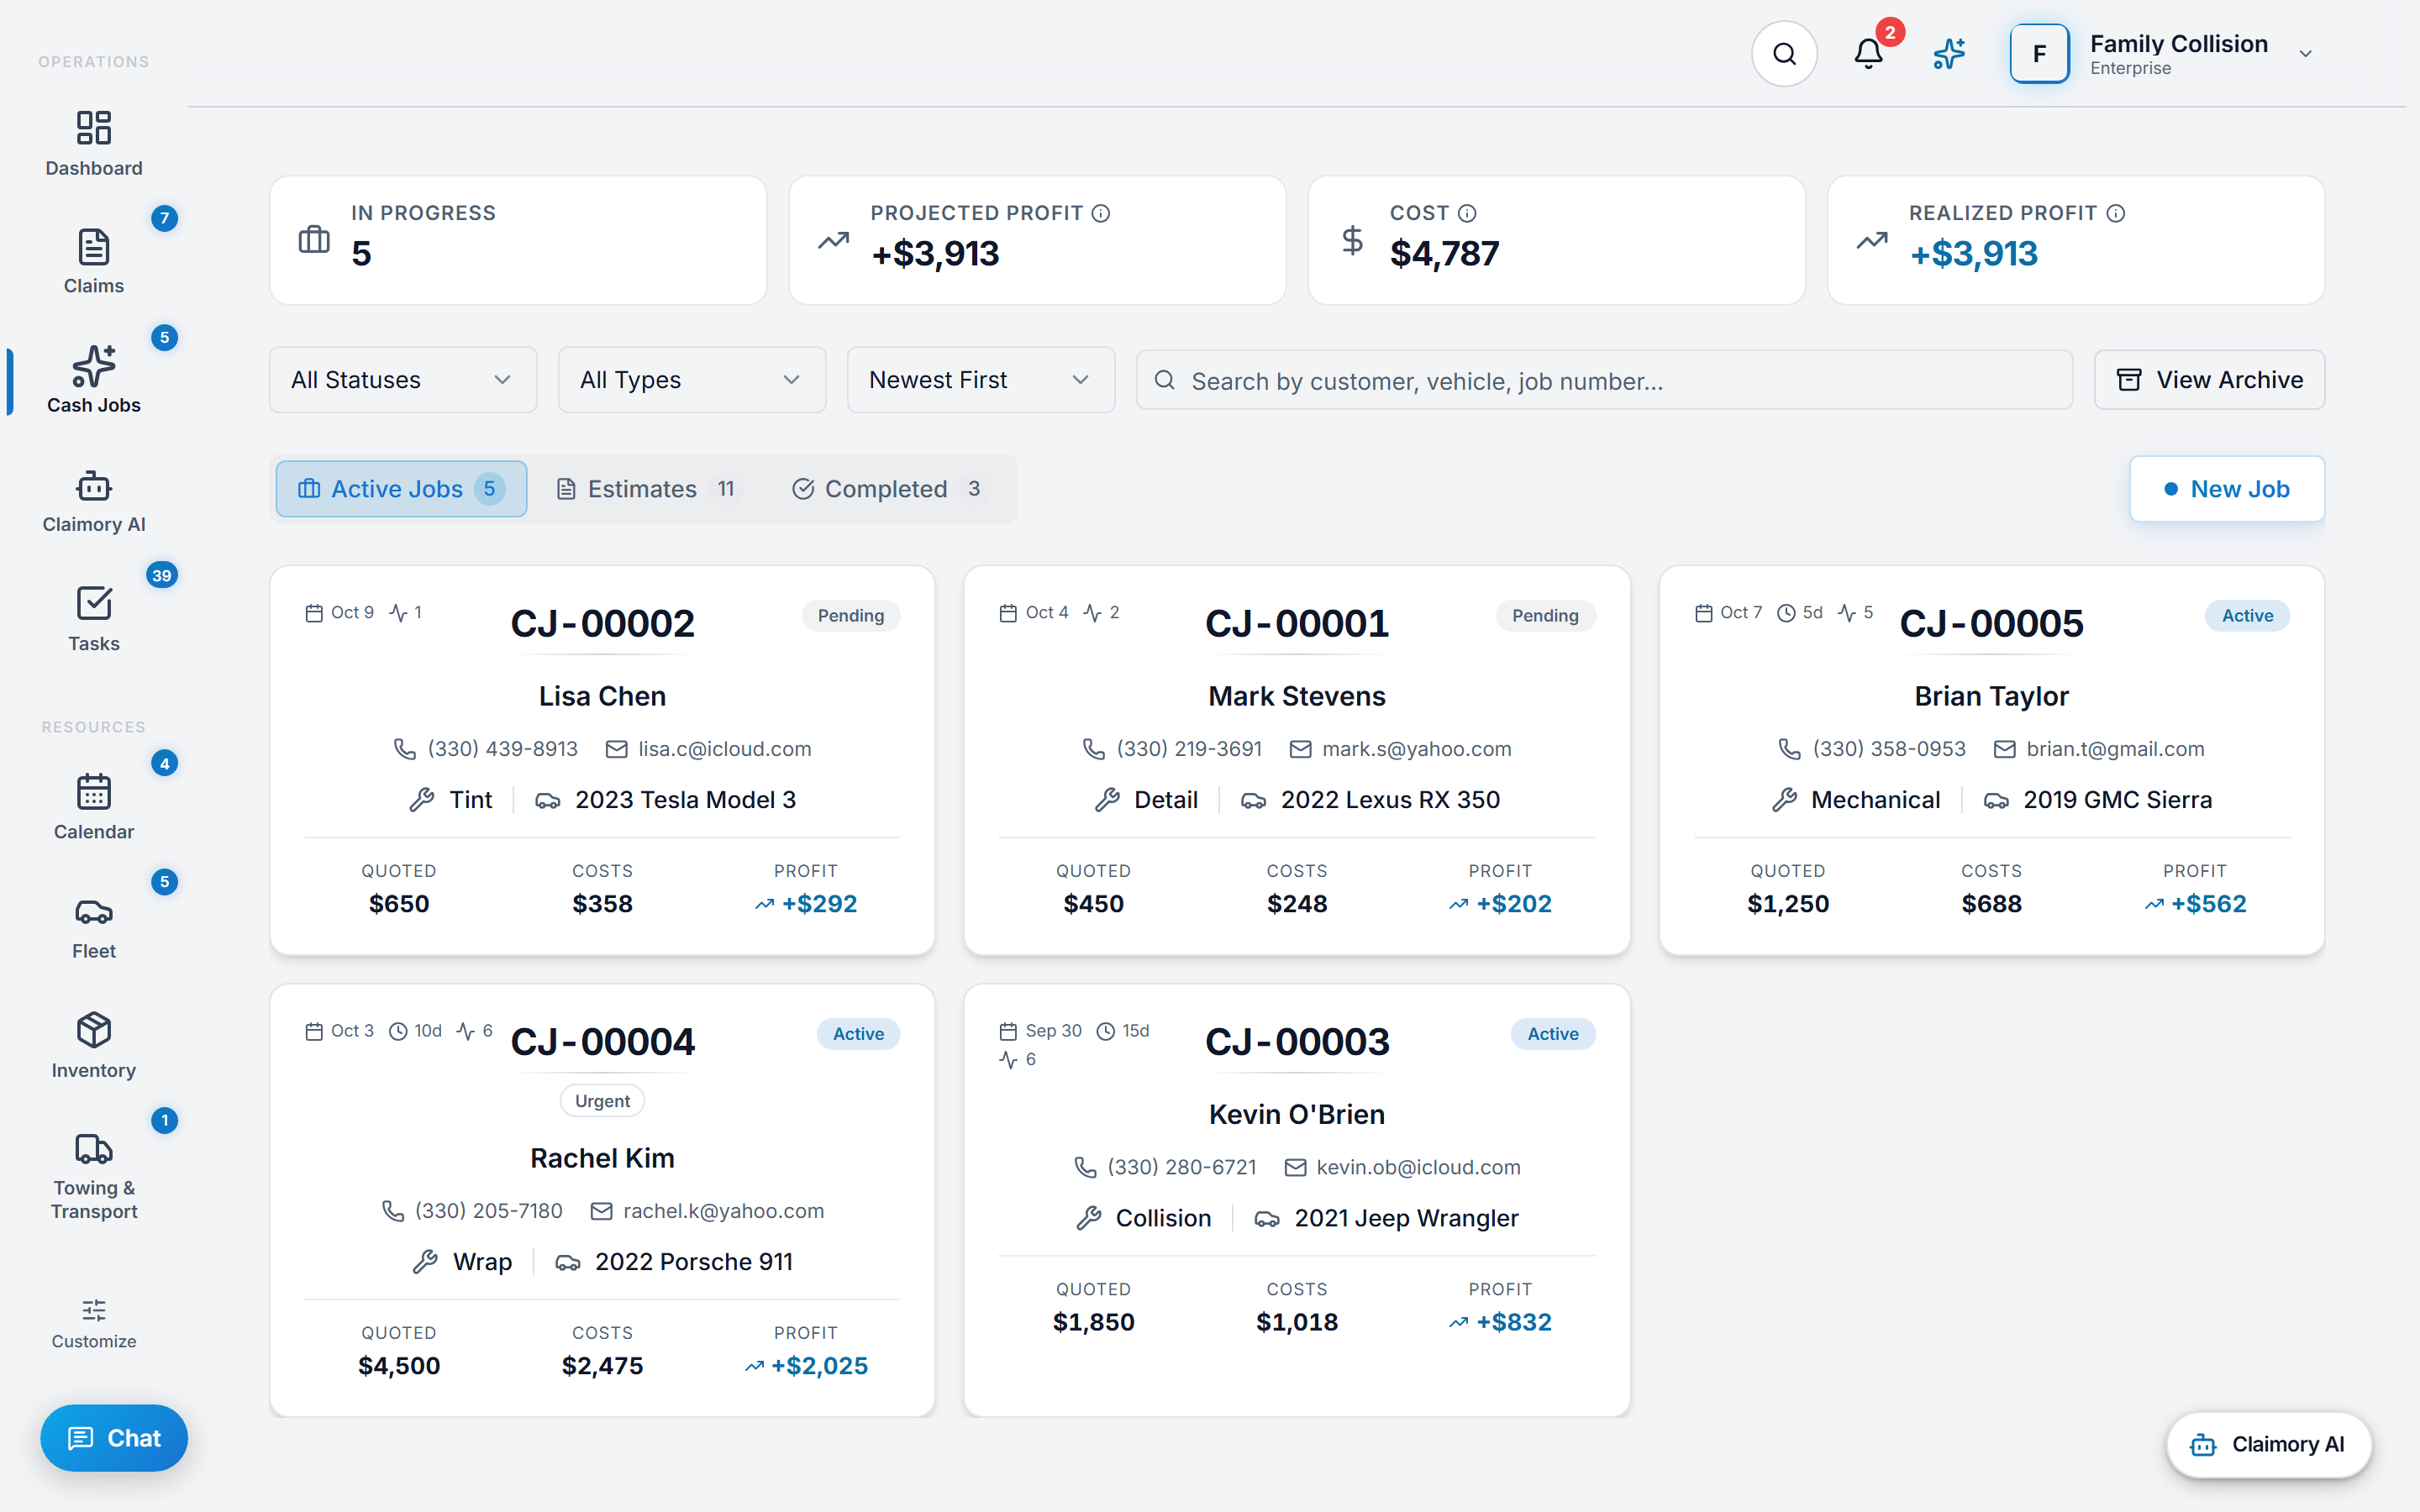
Task: Expand Family Collision account menu chevron
Action: (x=2305, y=54)
